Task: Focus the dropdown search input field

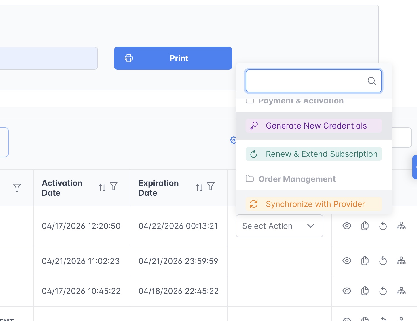Action: [314, 81]
